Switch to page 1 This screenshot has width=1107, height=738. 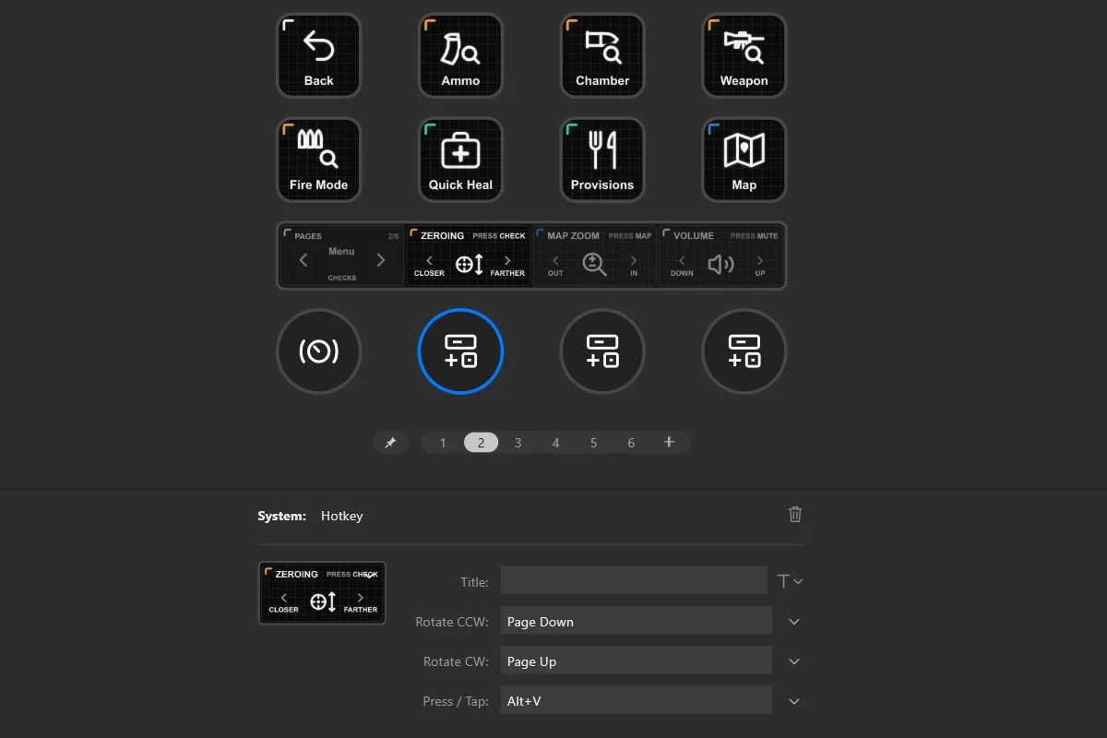pos(443,443)
